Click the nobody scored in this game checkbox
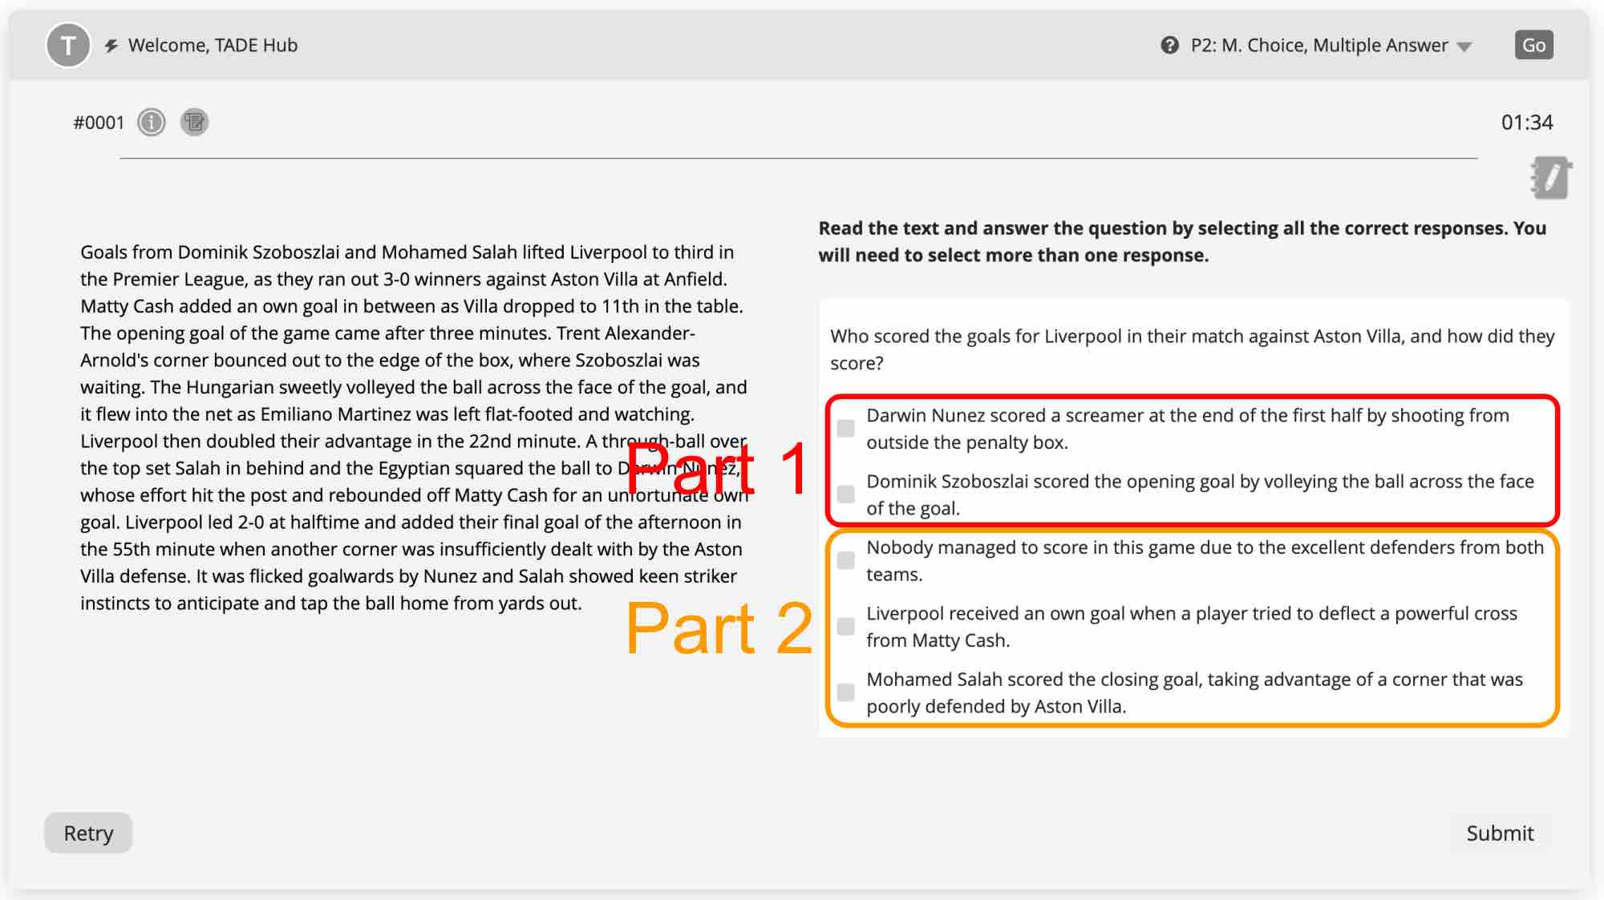1604x900 pixels. click(x=846, y=560)
